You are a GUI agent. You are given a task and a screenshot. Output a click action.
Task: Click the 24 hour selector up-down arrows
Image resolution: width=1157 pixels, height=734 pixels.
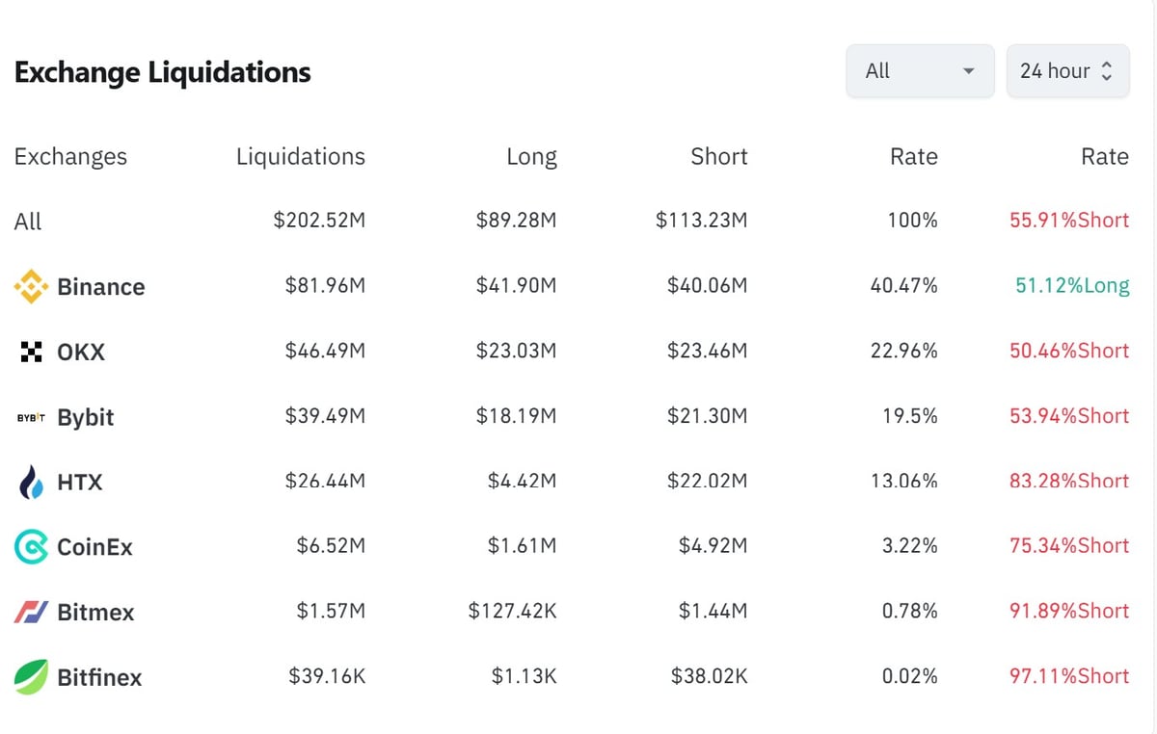1106,71
